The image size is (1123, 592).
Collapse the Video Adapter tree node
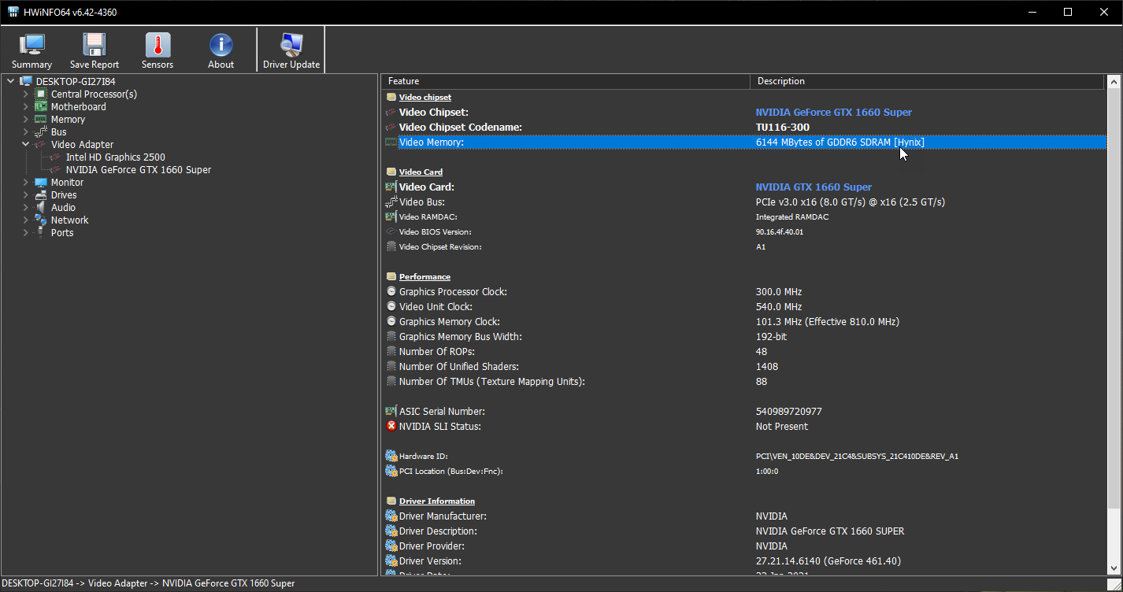click(x=26, y=145)
